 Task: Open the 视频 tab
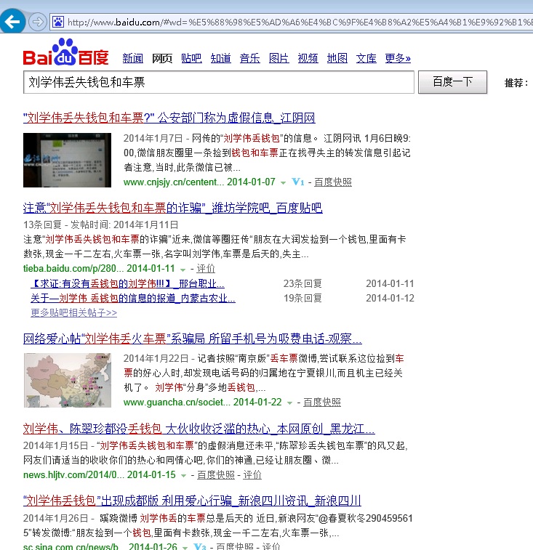308,58
